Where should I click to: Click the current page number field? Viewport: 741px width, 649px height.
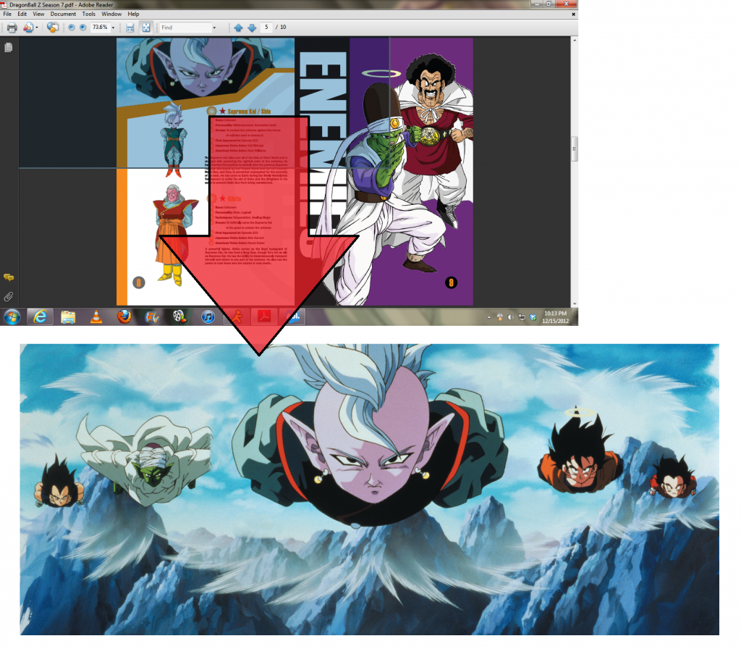(x=266, y=28)
